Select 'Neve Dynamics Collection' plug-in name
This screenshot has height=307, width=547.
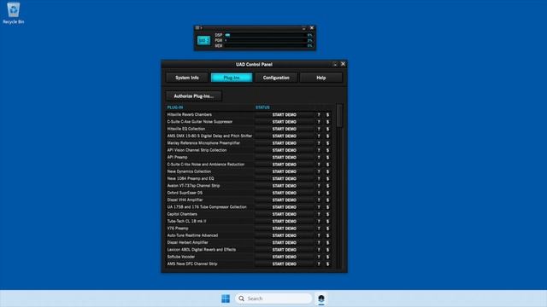click(x=189, y=171)
